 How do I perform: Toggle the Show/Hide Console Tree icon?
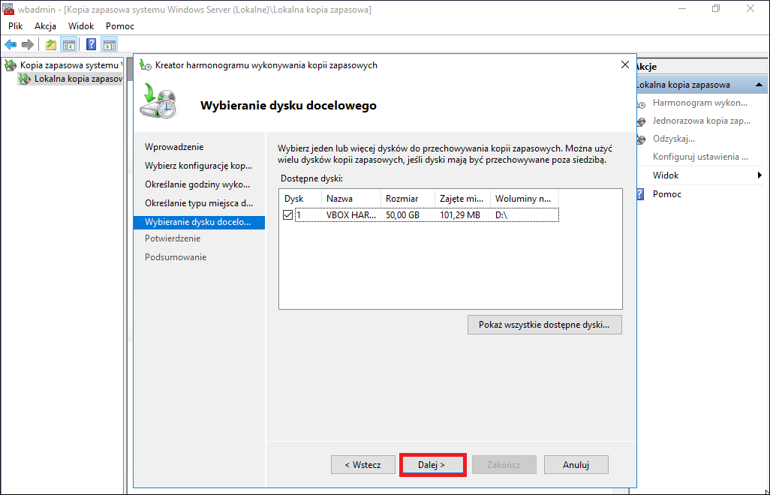tap(69, 45)
